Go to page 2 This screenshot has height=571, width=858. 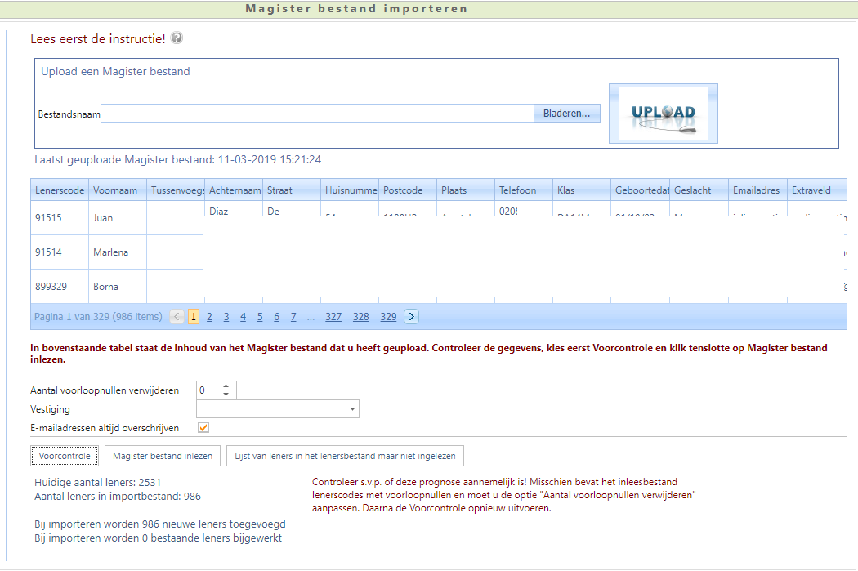point(209,317)
